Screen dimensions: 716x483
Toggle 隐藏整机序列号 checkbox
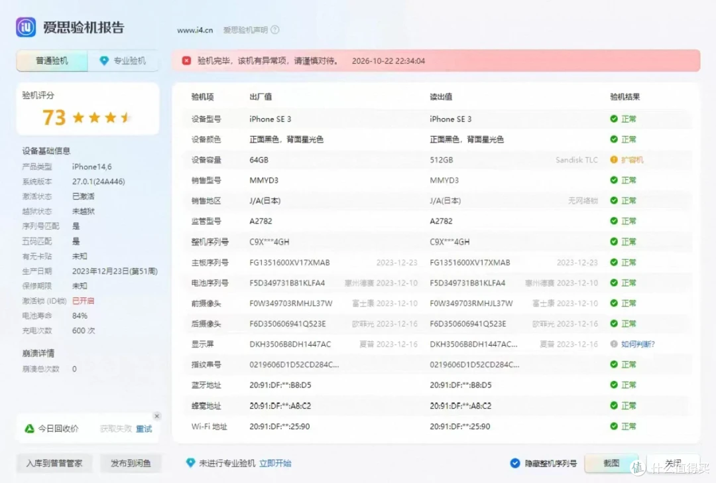514,463
